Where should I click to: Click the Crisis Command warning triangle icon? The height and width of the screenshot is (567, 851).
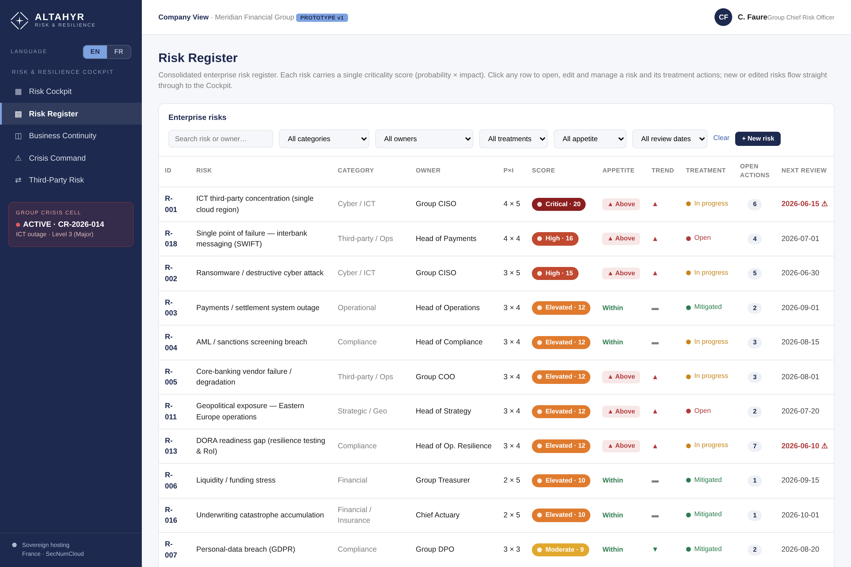coord(18,158)
